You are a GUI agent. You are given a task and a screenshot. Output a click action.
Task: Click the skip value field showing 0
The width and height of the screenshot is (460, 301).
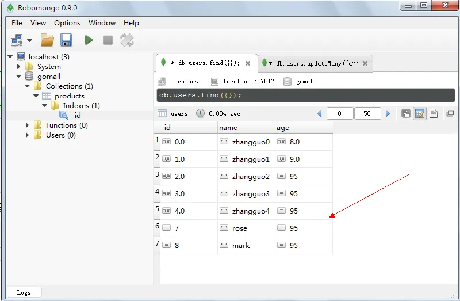(339, 113)
